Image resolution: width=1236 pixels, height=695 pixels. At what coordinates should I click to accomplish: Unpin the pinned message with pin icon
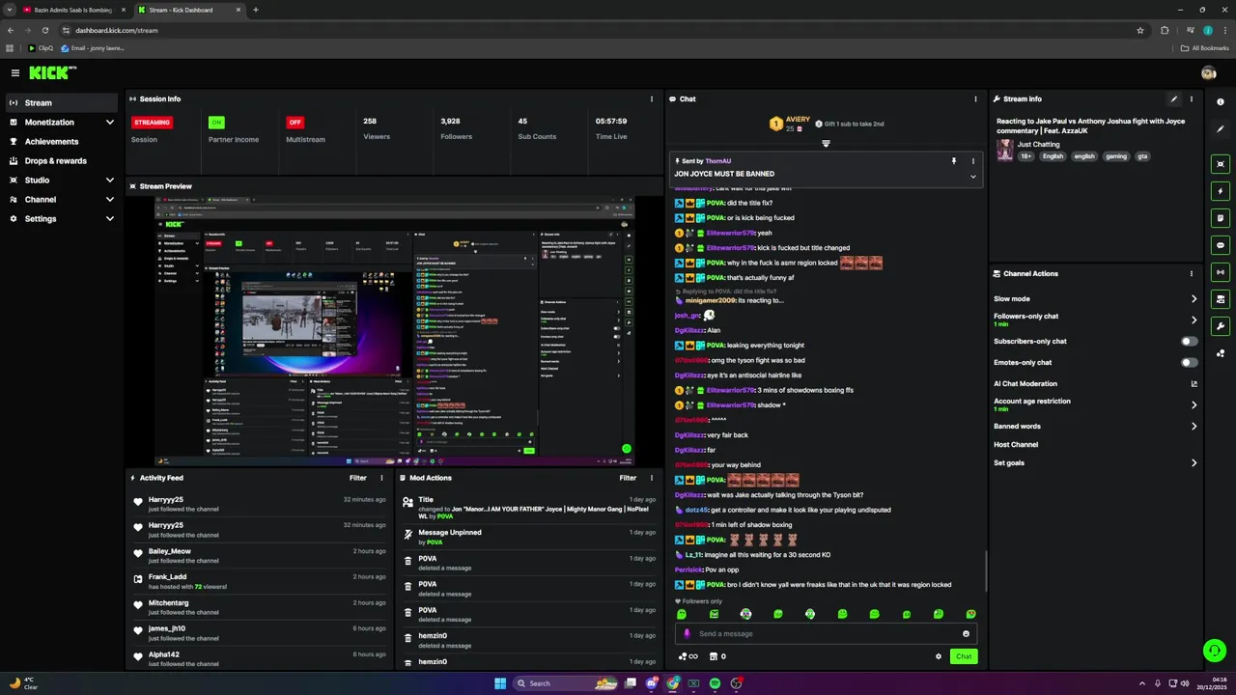953,161
